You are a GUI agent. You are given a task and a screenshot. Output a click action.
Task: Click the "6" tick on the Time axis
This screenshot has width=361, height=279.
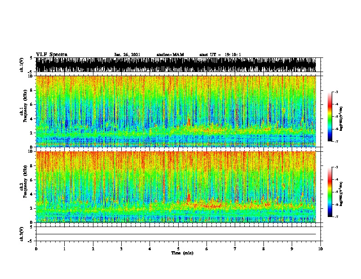click(x=207, y=249)
